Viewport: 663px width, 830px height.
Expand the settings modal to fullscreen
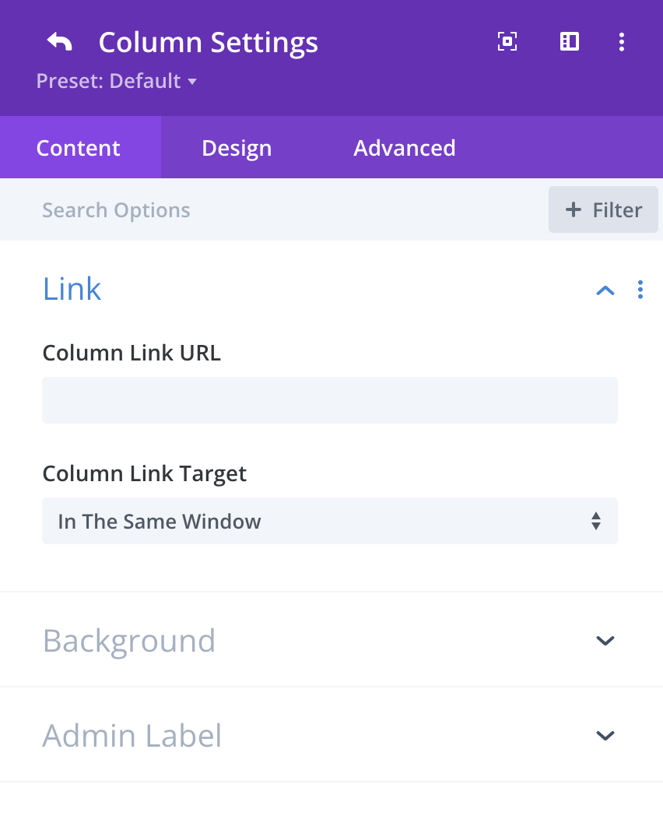pyautogui.click(x=507, y=42)
